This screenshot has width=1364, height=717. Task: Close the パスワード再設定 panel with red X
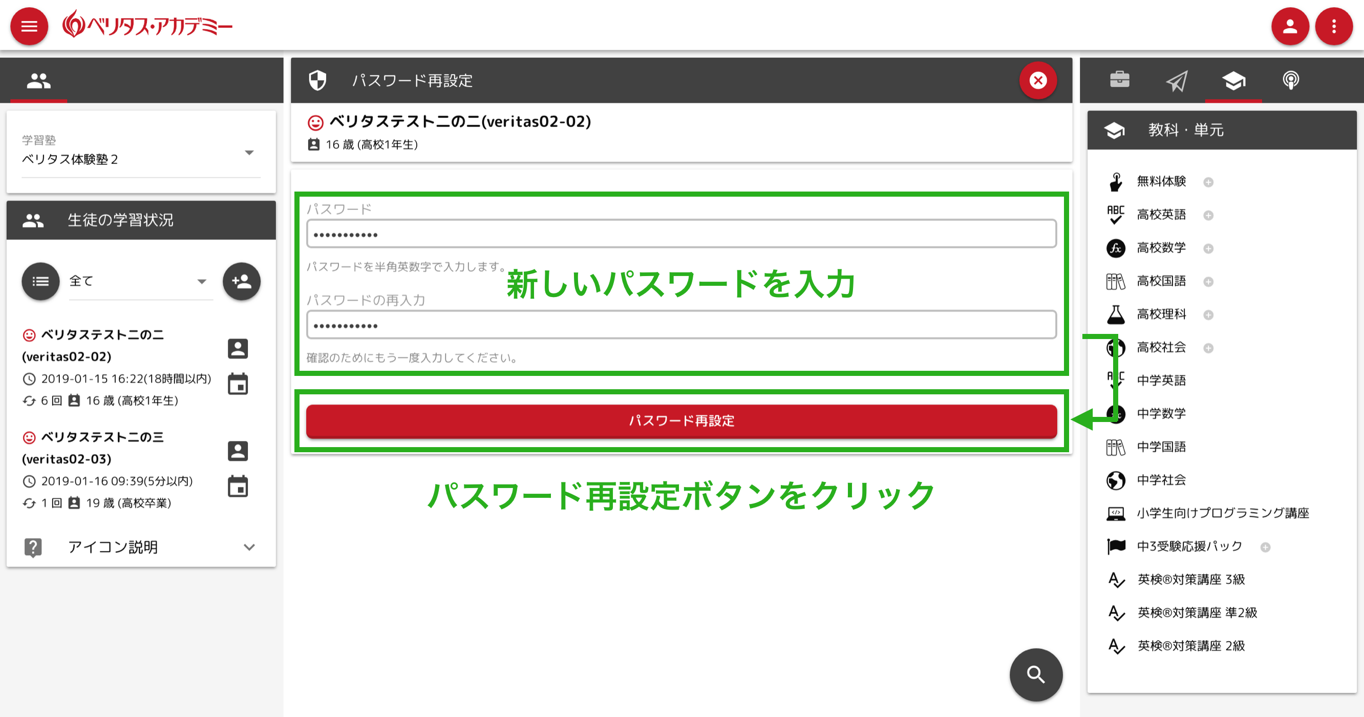(x=1038, y=80)
